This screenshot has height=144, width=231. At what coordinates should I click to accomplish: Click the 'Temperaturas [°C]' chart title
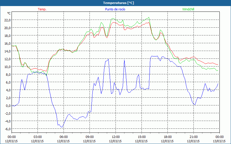point(118,3)
